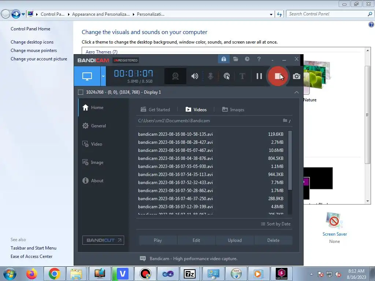The height and width of the screenshot is (281, 375).
Task: Open the address bar history dropdown arrow
Action: pos(271,14)
